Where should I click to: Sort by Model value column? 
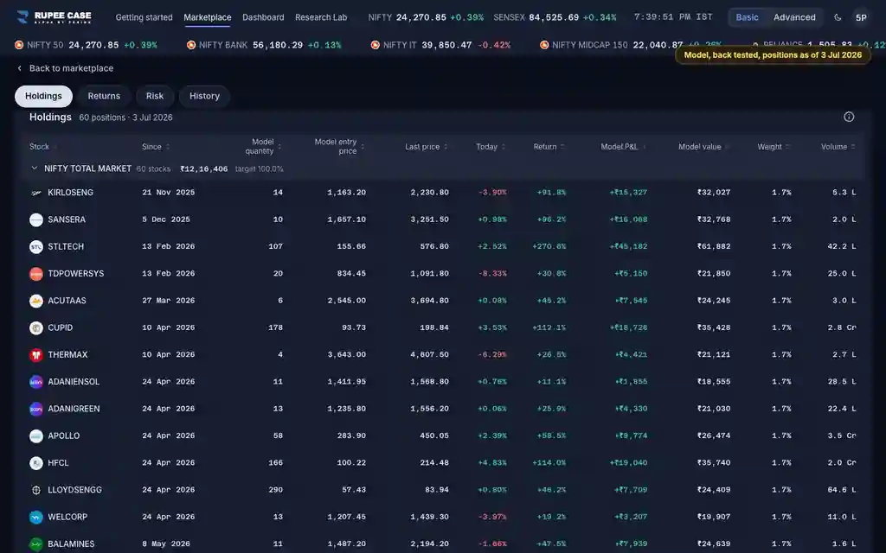[x=703, y=147]
